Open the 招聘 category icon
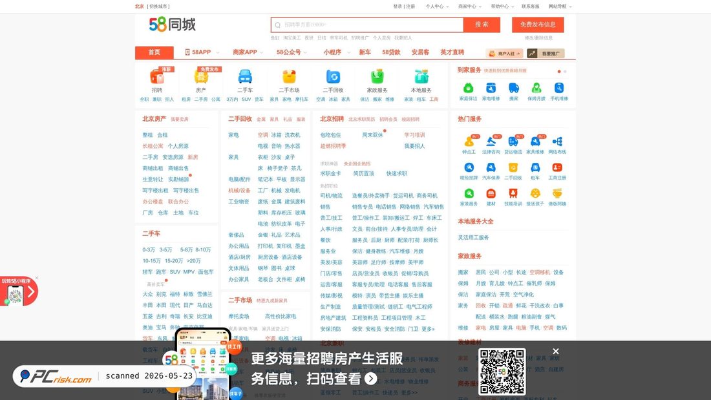This screenshot has width=711, height=400. pos(157,77)
